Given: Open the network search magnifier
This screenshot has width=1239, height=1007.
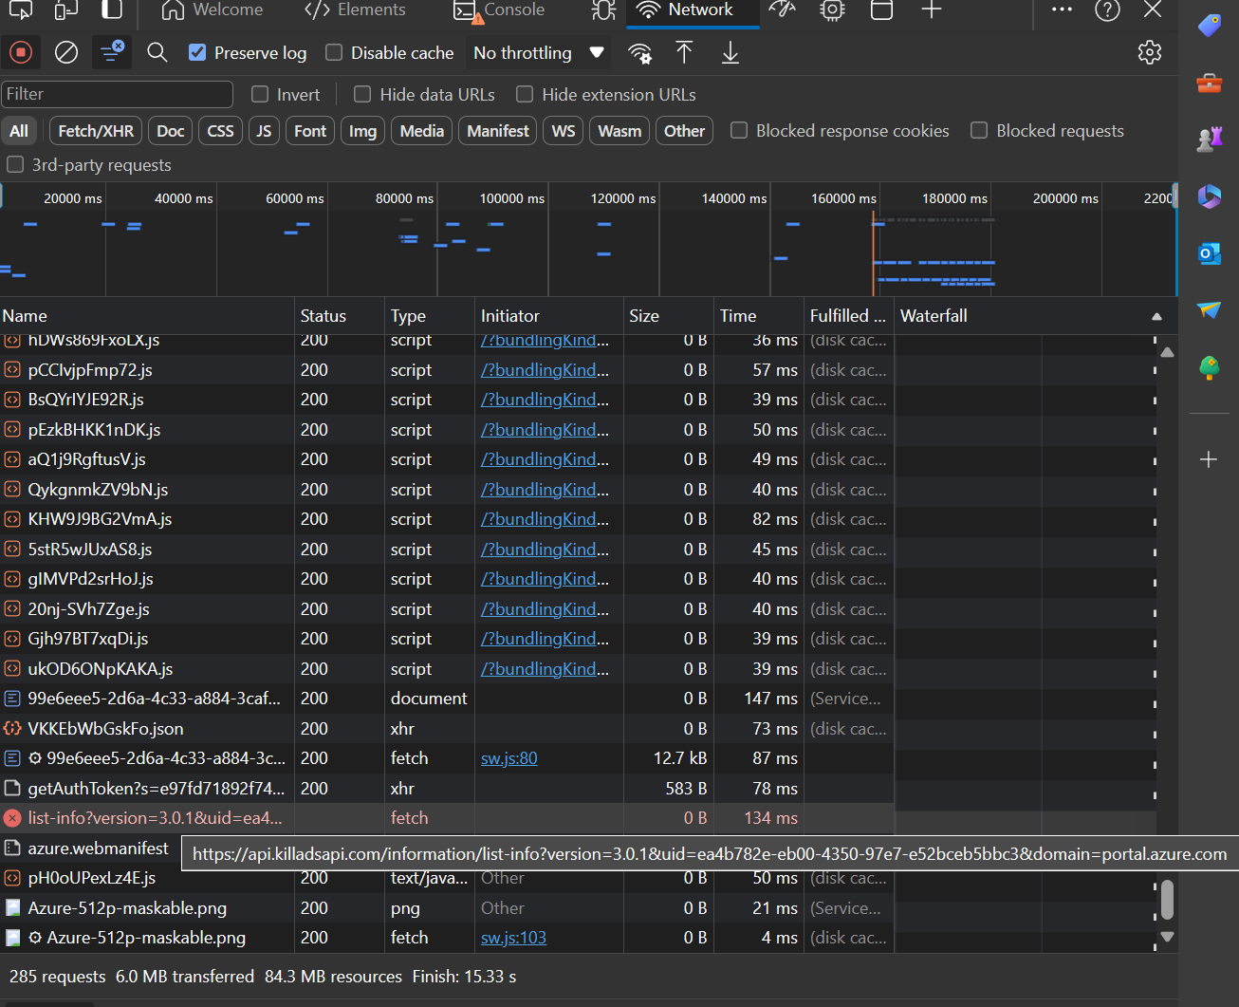Looking at the screenshot, I should [x=157, y=52].
